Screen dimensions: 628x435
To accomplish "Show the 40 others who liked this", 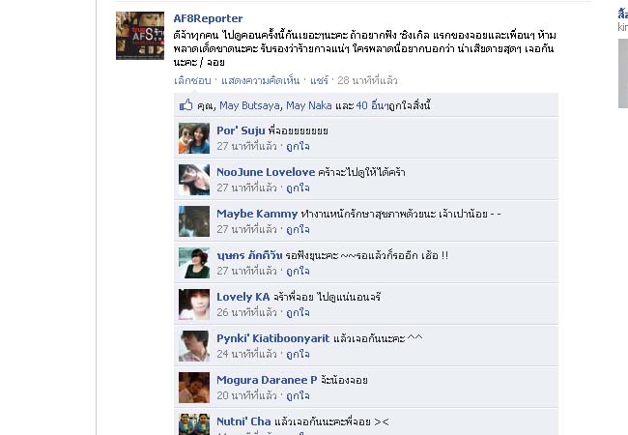I will coord(372,105).
